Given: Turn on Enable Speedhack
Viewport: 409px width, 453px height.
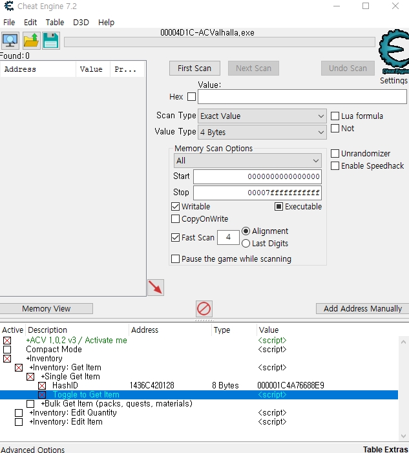Looking at the screenshot, I should (335, 166).
